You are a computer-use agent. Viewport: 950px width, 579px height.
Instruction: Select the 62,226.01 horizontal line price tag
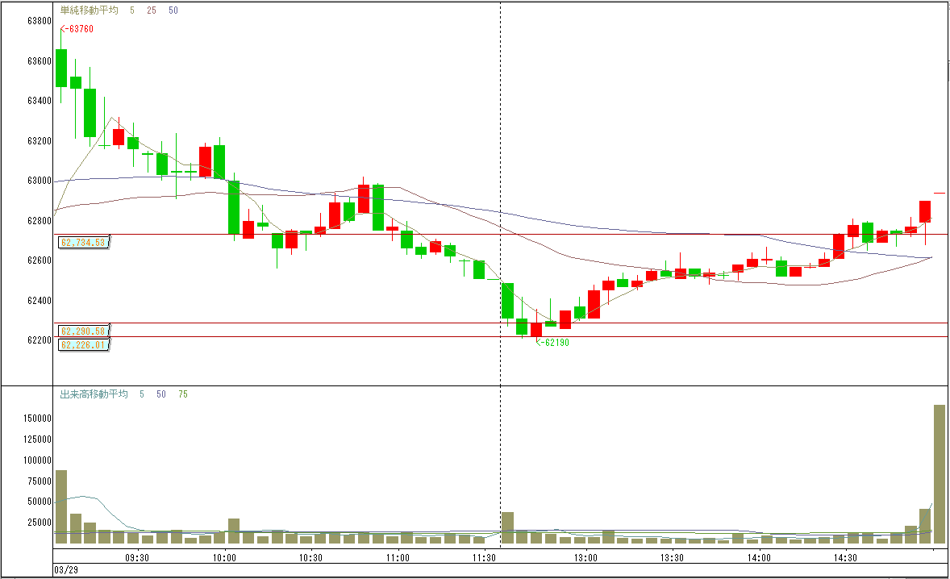(x=83, y=345)
